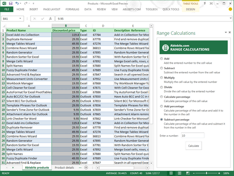Screen dimensions: 234x176
Task: Select the Add percentage radio option
Action: tap(161, 106)
